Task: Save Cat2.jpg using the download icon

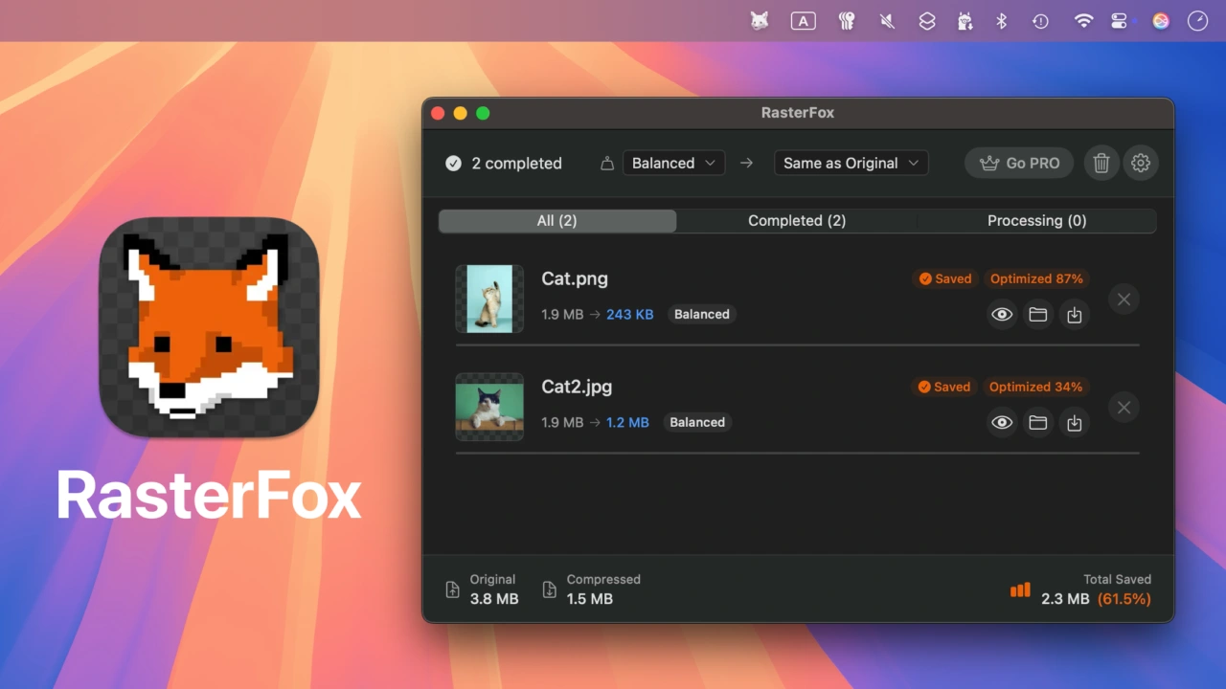Action: tap(1075, 423)
